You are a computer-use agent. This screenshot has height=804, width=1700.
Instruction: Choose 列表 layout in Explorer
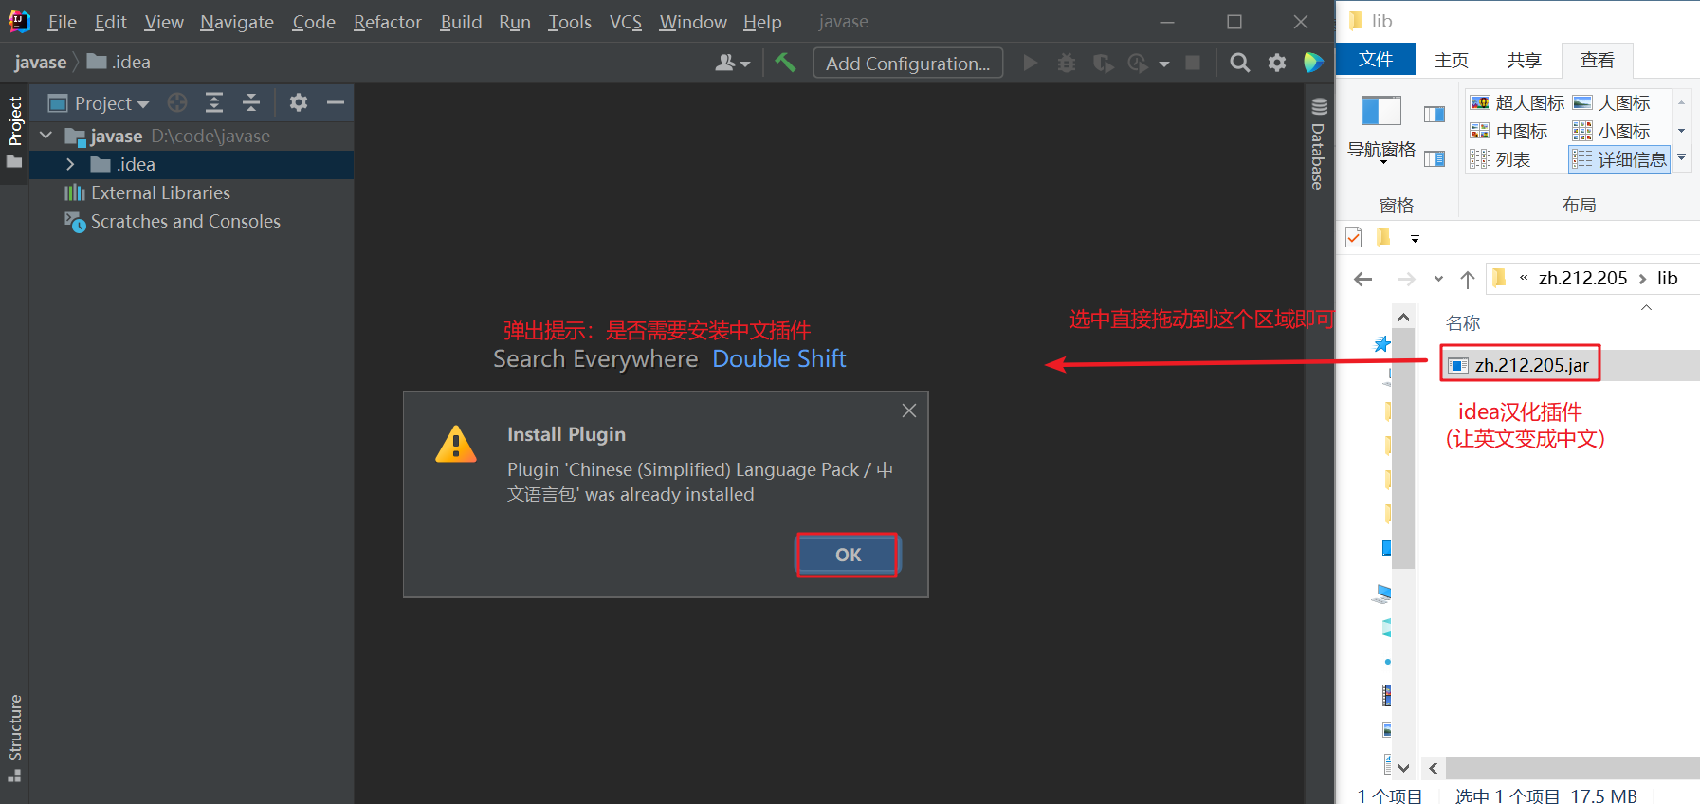click(1500, 159)
